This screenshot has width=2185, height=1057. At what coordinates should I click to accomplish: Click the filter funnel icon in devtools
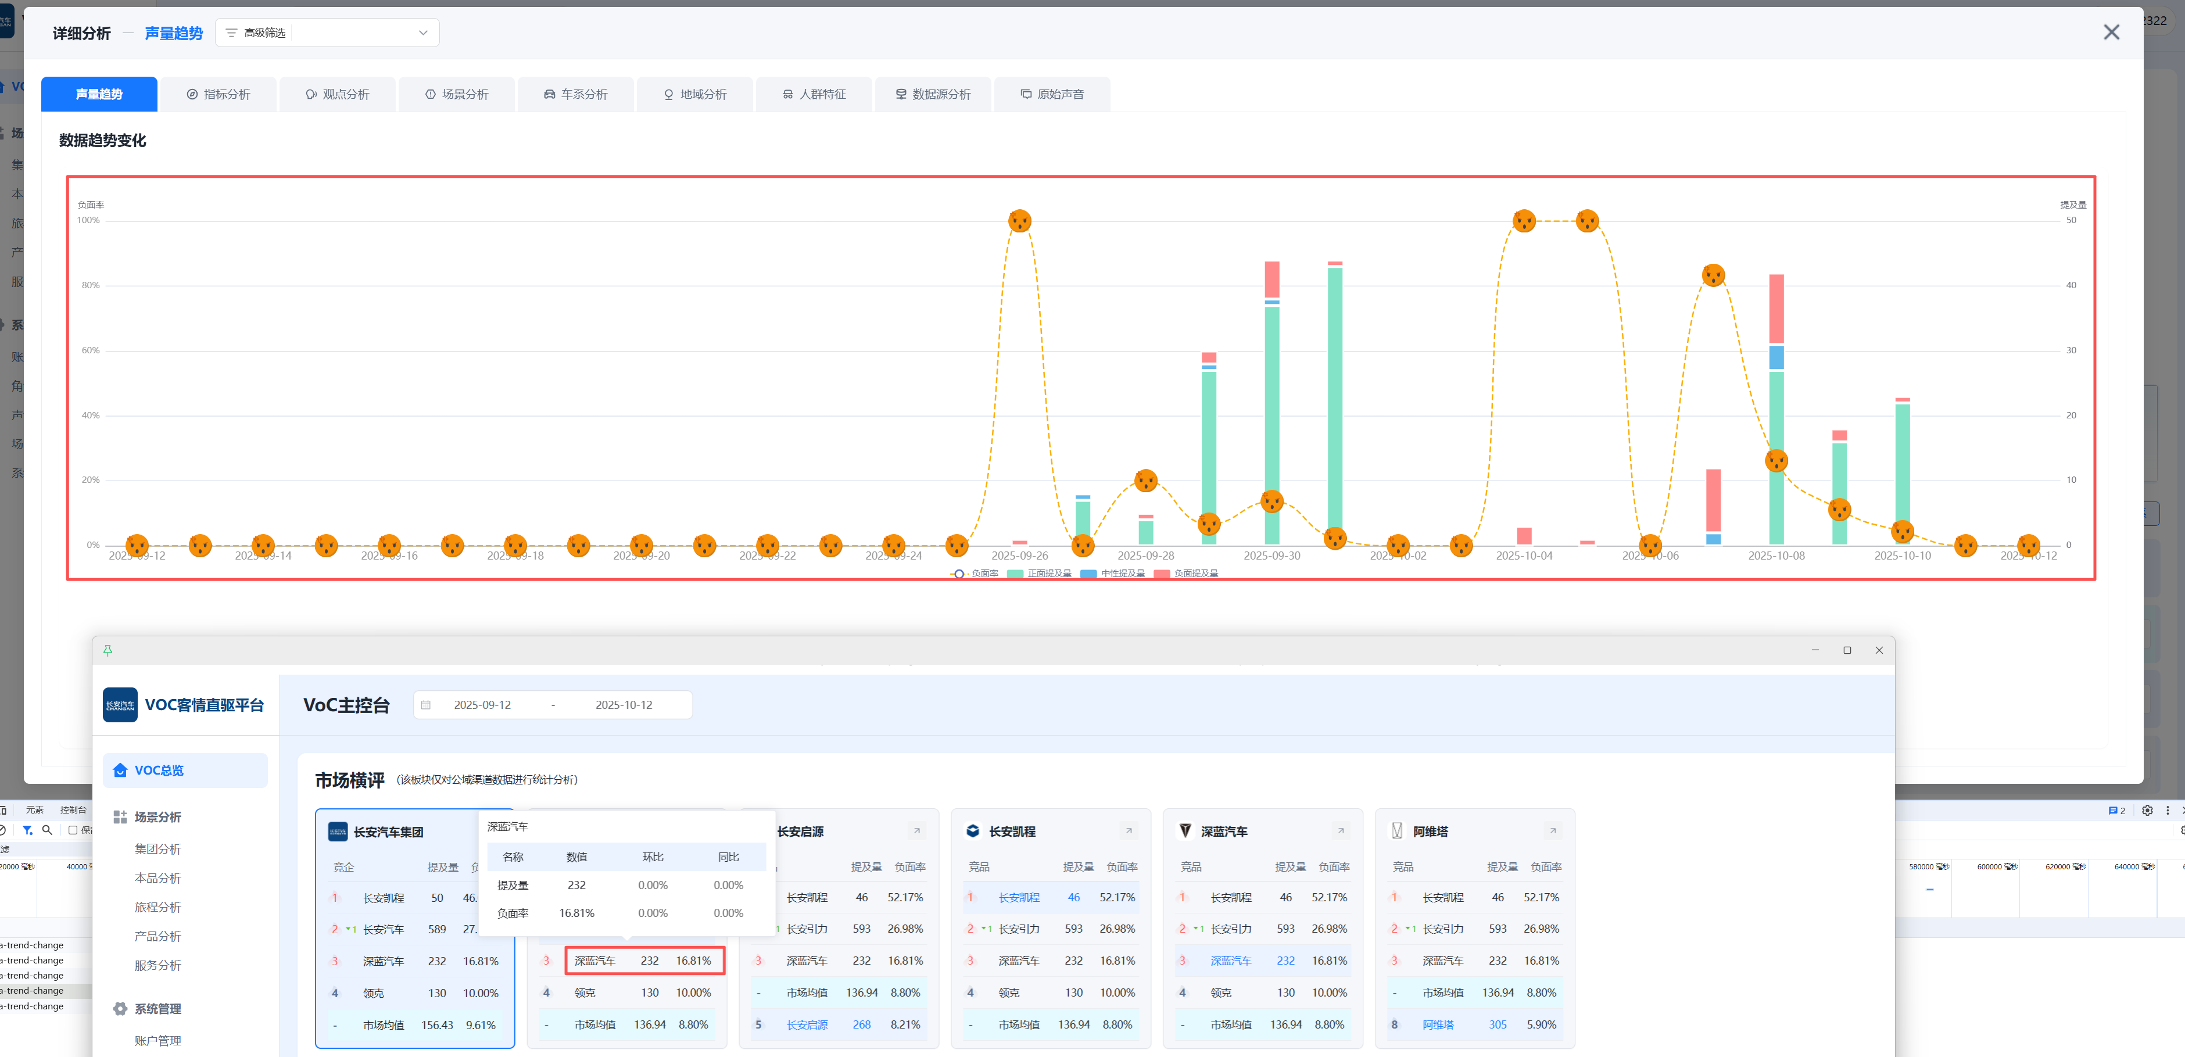(x=27, y=830)
